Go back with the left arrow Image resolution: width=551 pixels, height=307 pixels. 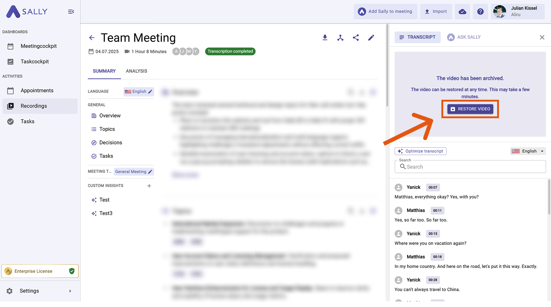pos(92,38)
